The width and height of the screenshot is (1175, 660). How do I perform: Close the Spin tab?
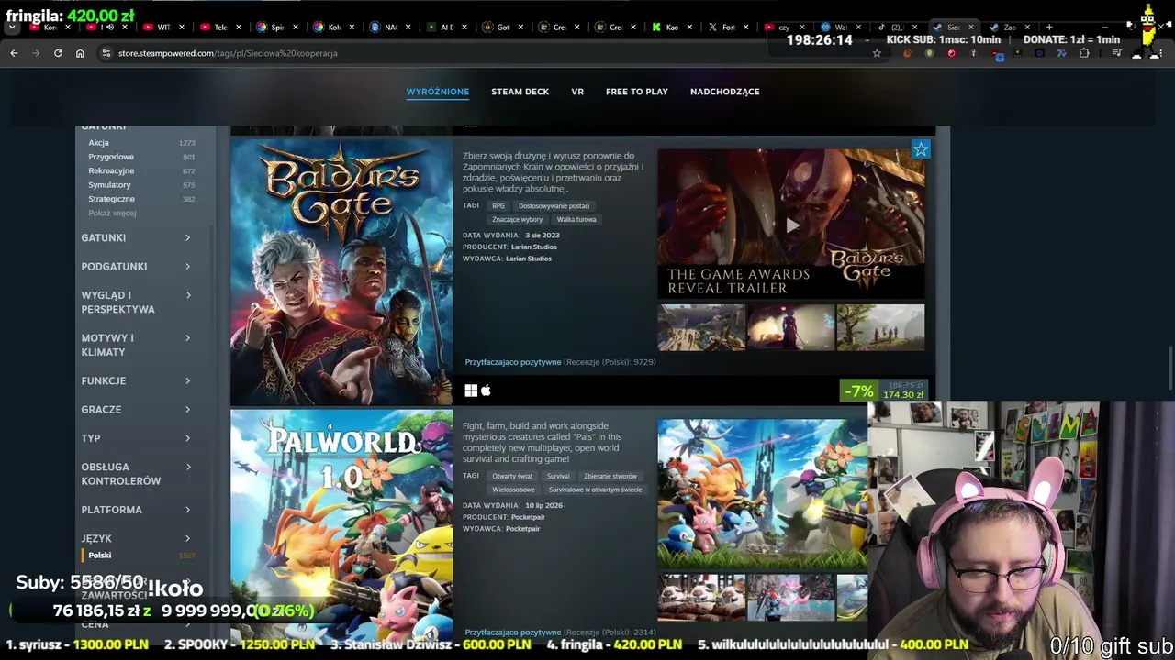coord(295,27)
